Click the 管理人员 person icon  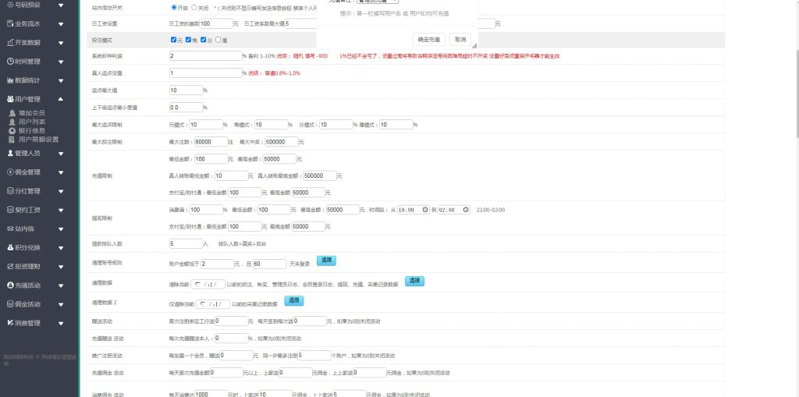[x=11, y=153]
